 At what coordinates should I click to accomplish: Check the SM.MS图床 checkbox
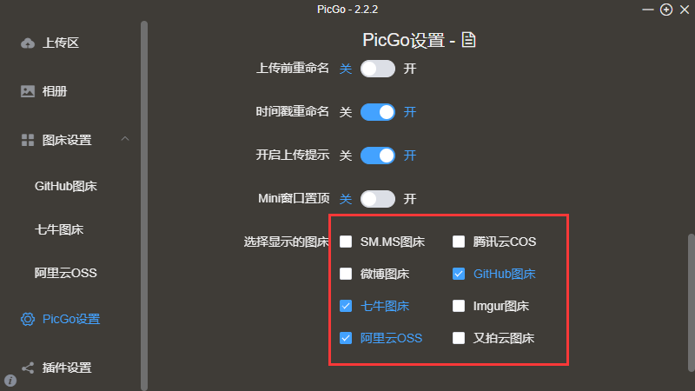pos(346,242)
